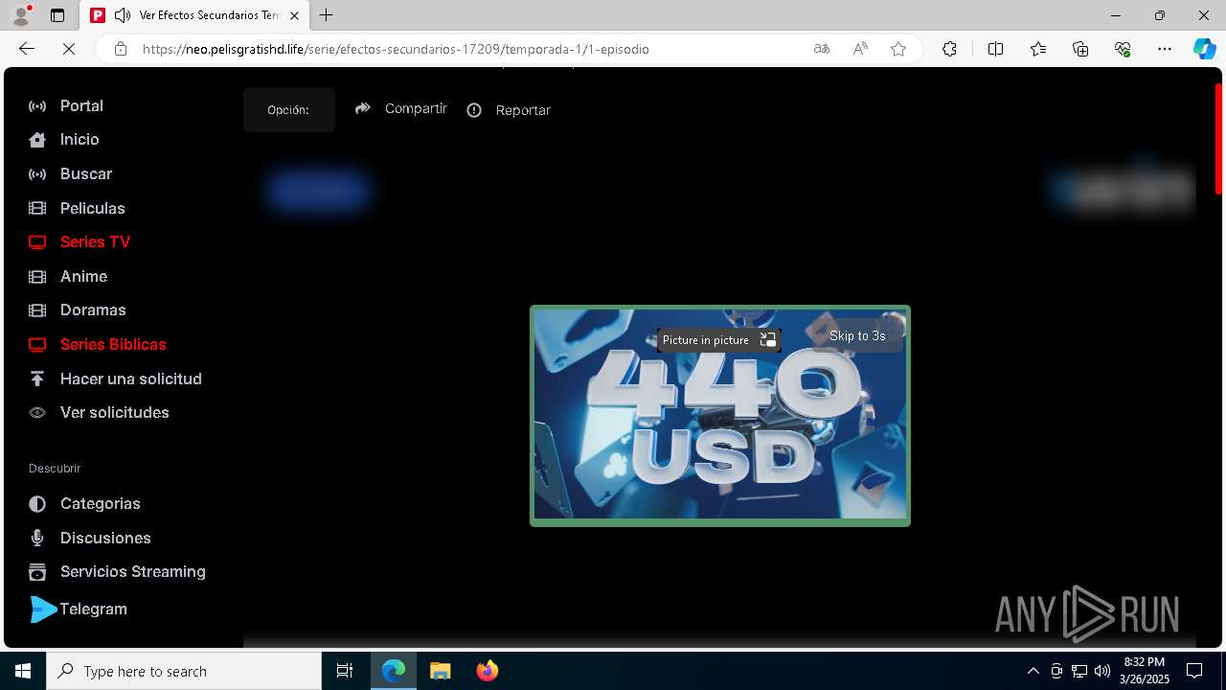The width and height of the screenshot is (1226, 690).
Task: Click the Doramas film icon
Action: coord(37,310)
